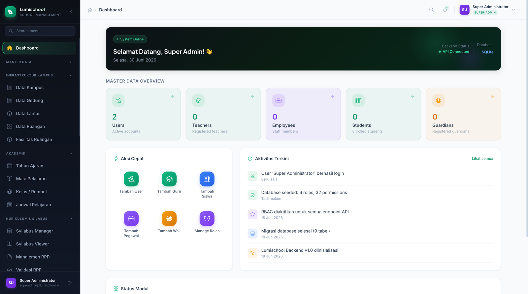
Task: Click the main page vertical scrollbar
Action: tap(527, 119)
